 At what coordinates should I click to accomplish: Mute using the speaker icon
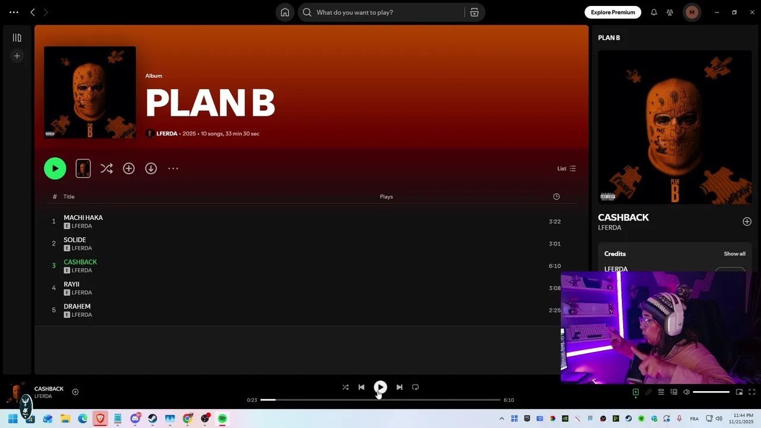click(x=686, y=392)
